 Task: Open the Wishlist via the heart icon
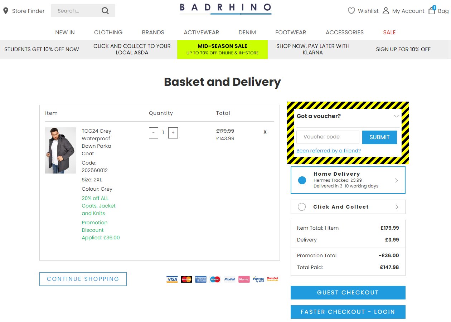tap(351, 11)
